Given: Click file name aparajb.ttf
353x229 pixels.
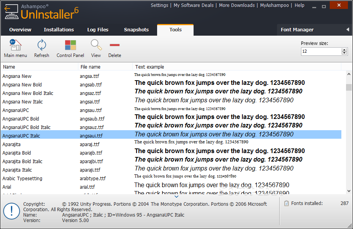Looking at the screenshot, I should coord(91,153).
